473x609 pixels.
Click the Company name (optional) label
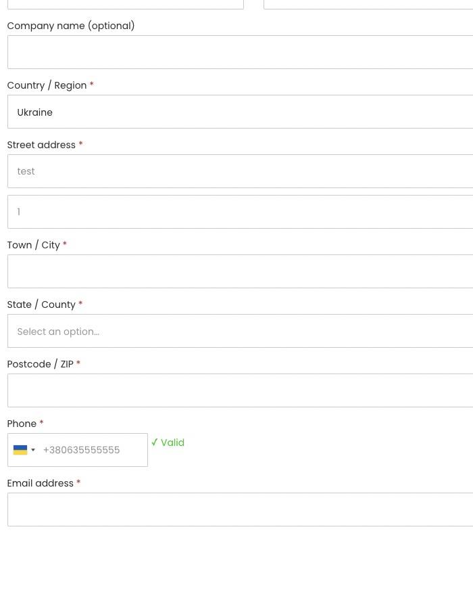pyautogui.click(x=71, y=26)
